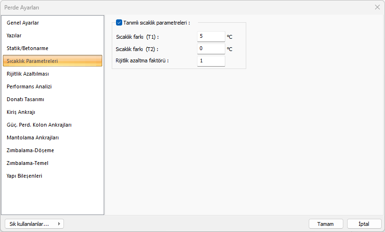This screenshot has height=232, width=385.
Task: Click the İptal button
Action: (x=364, y=224)
